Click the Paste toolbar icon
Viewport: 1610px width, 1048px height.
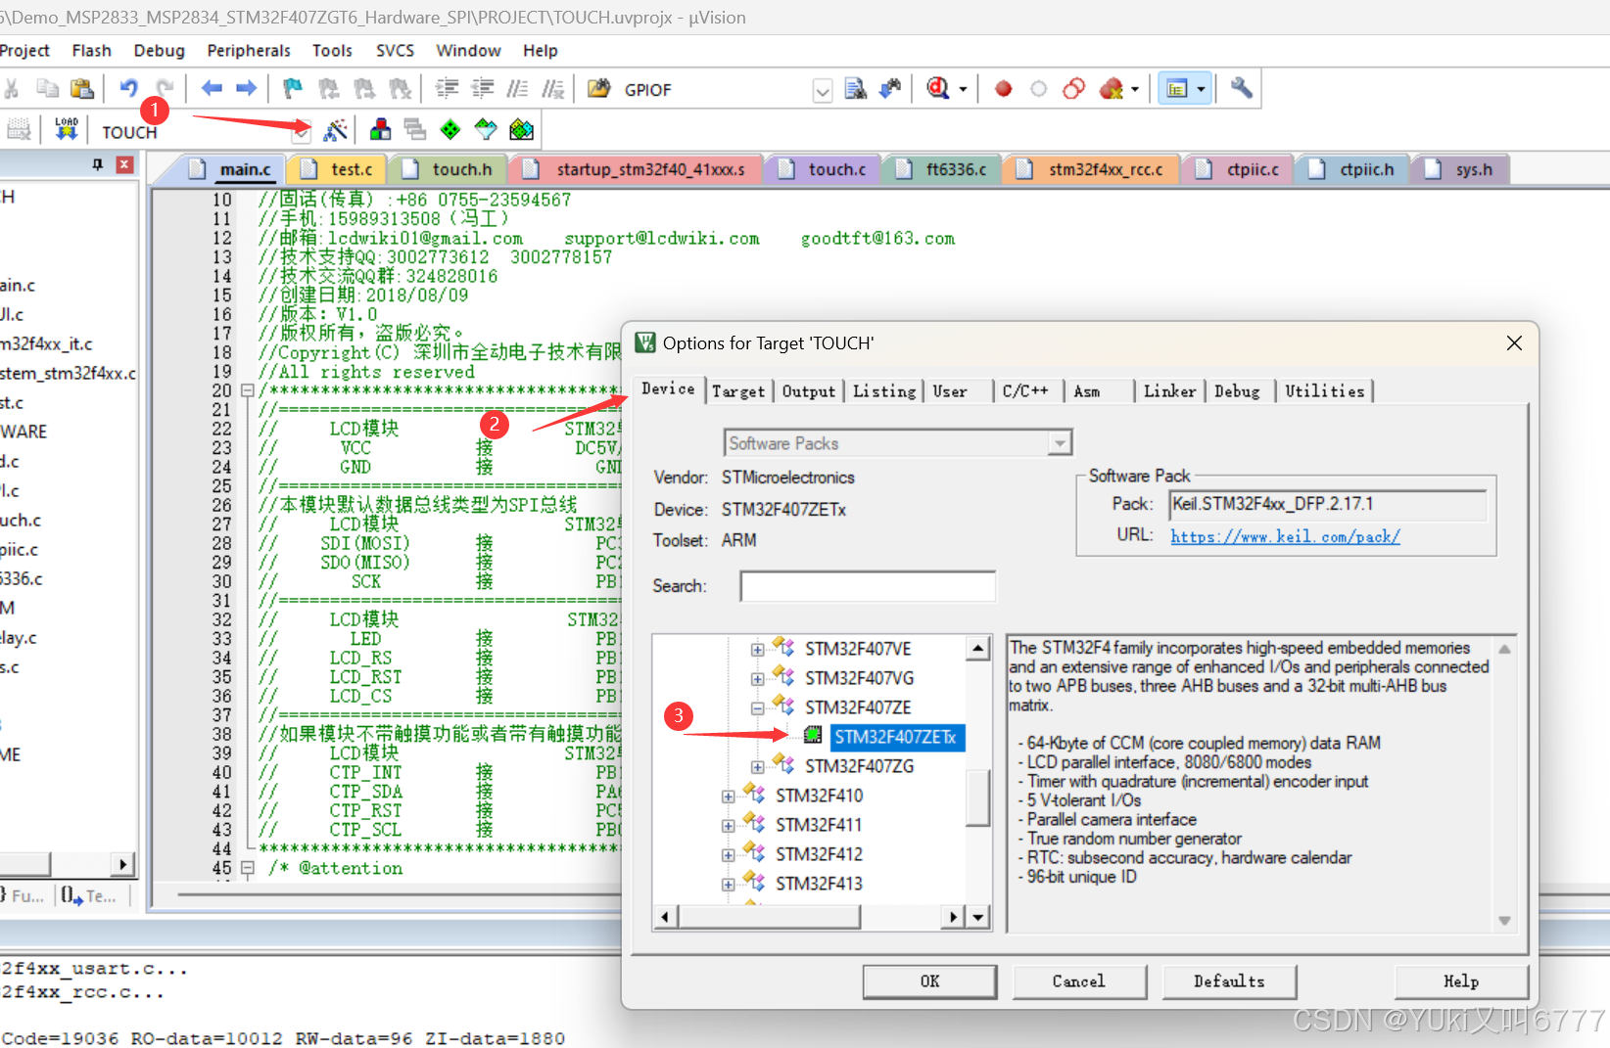click(x=82, y=89)
